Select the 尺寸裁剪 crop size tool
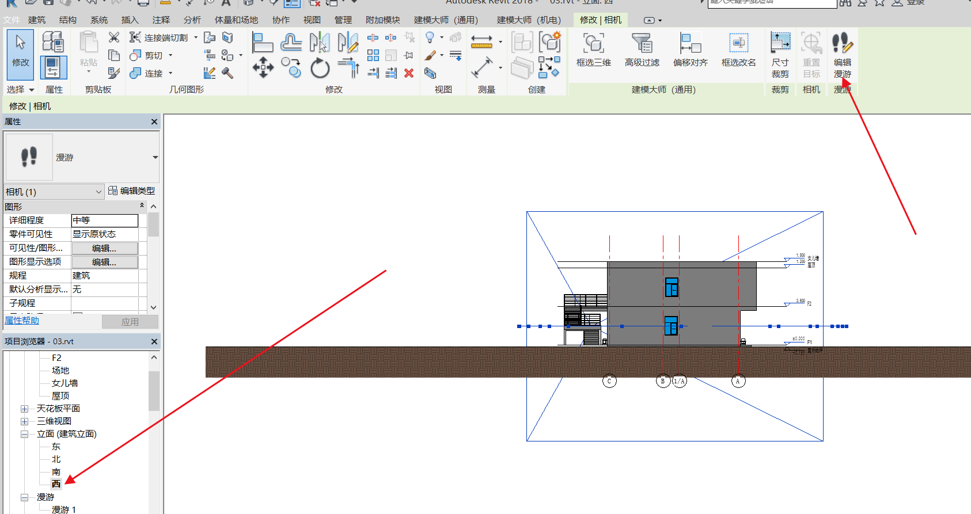The height and width of the screenshot is (514, 971). tap(780, 44)
